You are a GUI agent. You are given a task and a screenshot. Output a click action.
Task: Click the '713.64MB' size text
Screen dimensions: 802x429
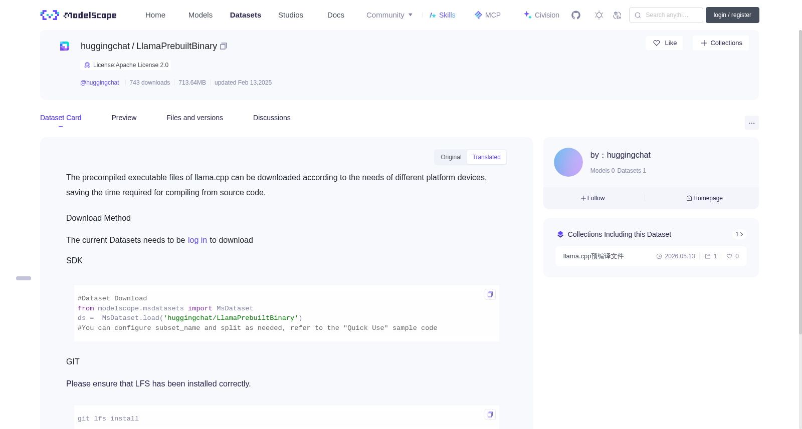click(192, 83)
